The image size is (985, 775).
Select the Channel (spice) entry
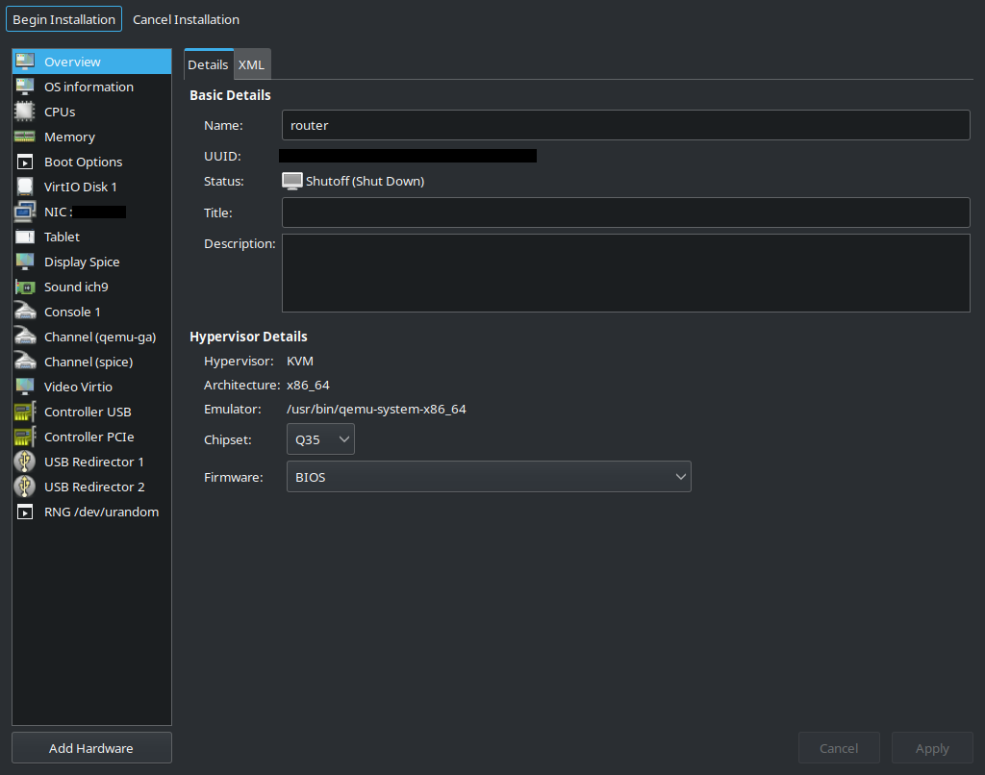tap(91, 362)
